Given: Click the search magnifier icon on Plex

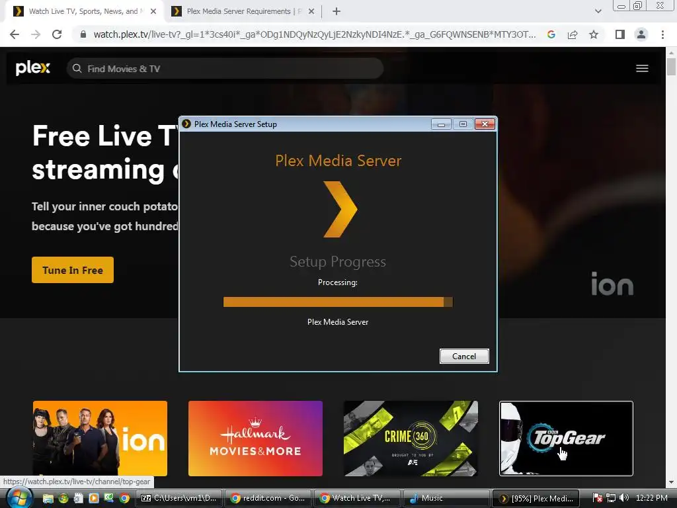Looking at the screenshot, I should pos(77,68).
